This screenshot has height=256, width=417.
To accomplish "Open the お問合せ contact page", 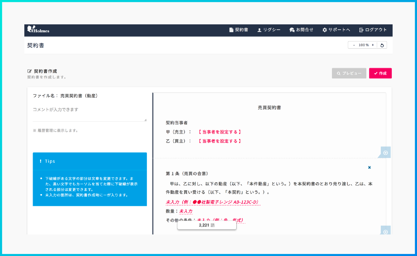I will coord(301,30).
